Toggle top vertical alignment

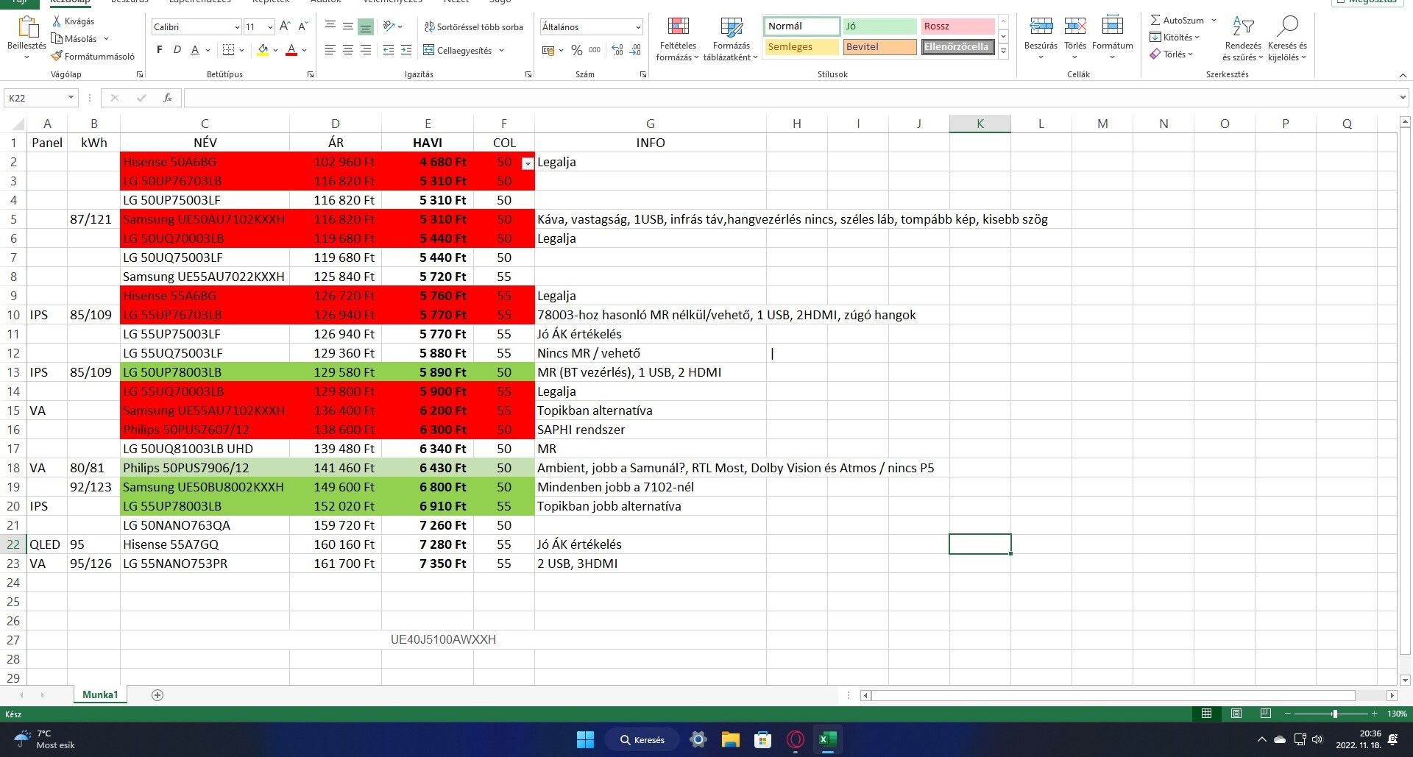330,26
